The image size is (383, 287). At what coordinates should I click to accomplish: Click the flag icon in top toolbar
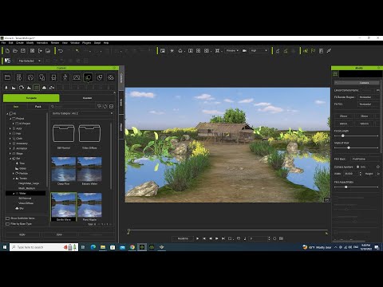click(313, 50)
